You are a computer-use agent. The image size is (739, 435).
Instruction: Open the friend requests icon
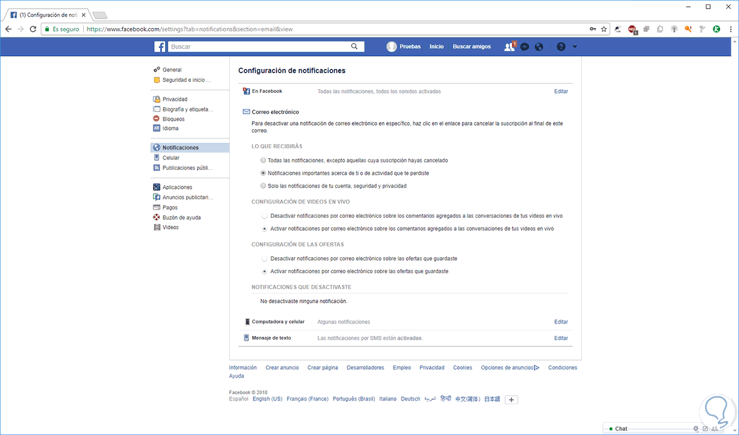pos(509,47)
